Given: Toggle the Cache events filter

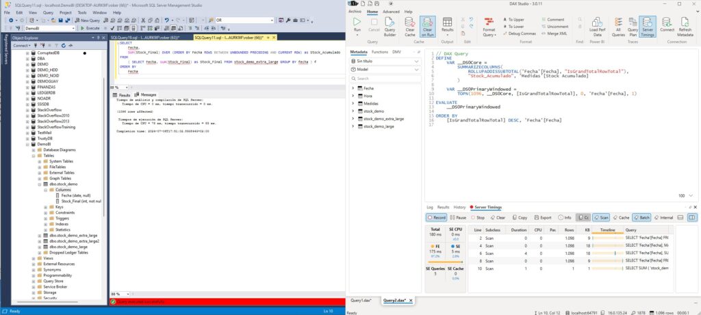Looking at the screenshot, I should tap(621, 218).
